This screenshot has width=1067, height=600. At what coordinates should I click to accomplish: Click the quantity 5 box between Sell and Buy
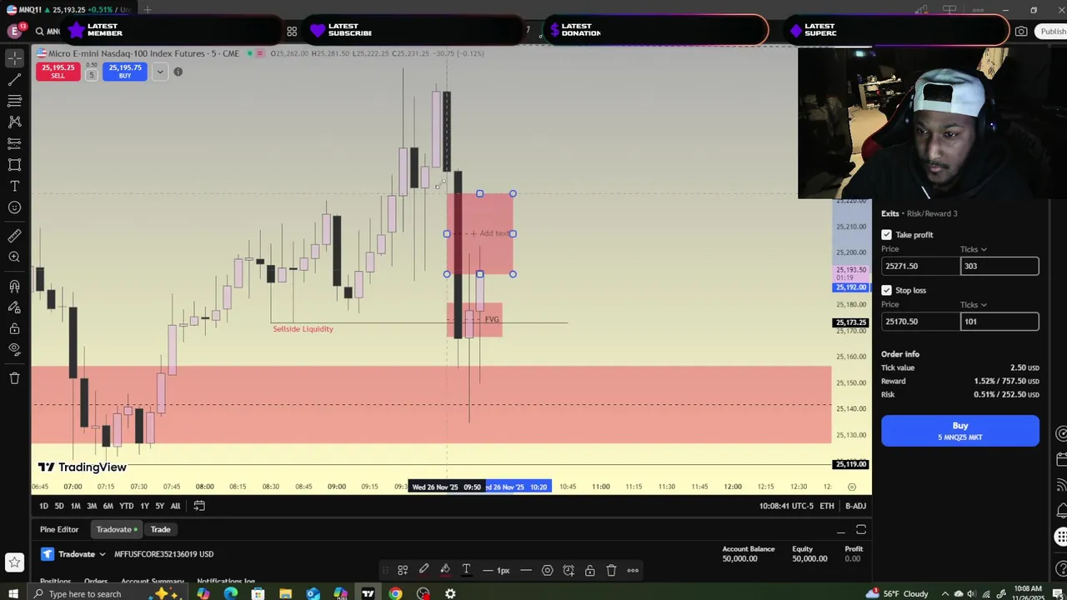point(91,74)
